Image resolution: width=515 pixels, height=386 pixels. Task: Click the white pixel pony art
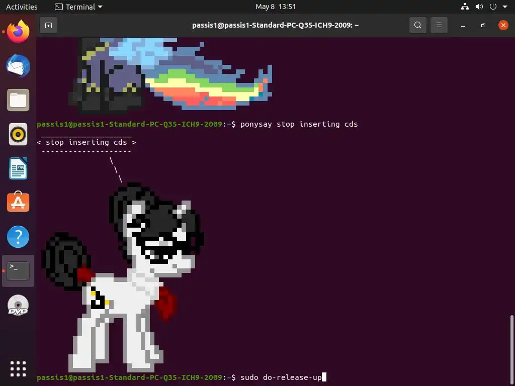[x=123, y=277]
